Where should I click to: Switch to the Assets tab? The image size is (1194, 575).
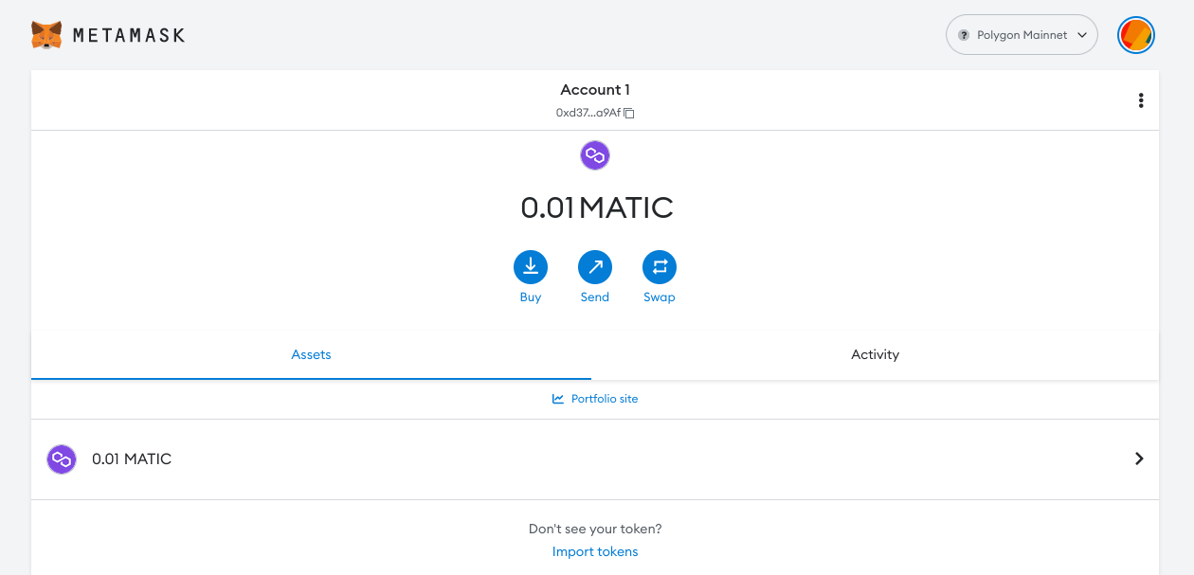[311, 354]
